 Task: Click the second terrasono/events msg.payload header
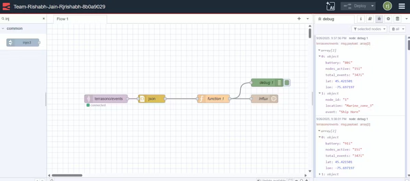[x=343, y=124]
